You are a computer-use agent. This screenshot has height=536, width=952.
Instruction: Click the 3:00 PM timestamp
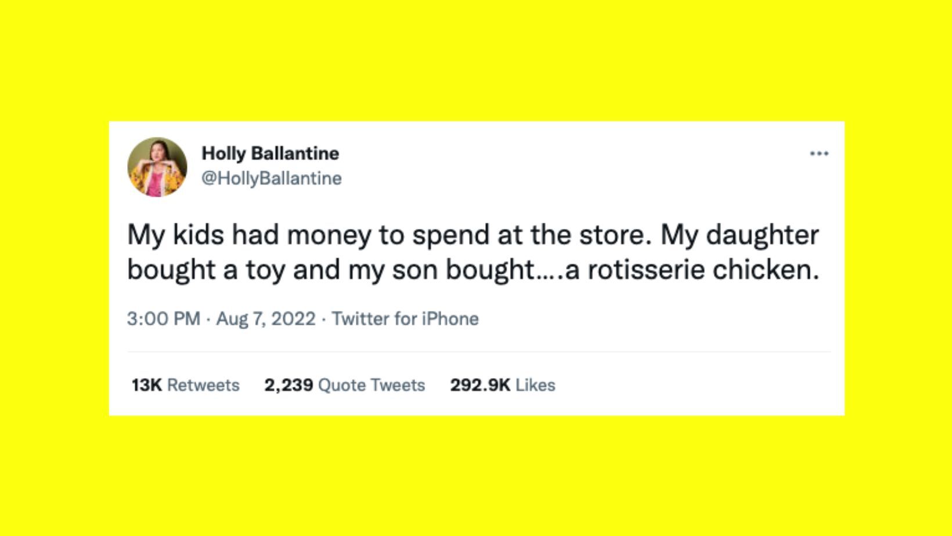163,318
